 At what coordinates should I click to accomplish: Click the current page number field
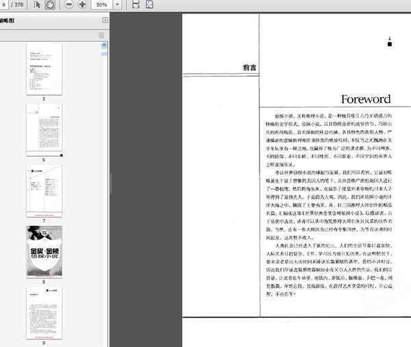tap(3, 5)
